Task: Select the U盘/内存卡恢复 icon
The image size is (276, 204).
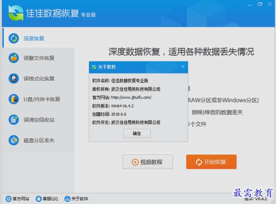Action: [x=14, y=99]
